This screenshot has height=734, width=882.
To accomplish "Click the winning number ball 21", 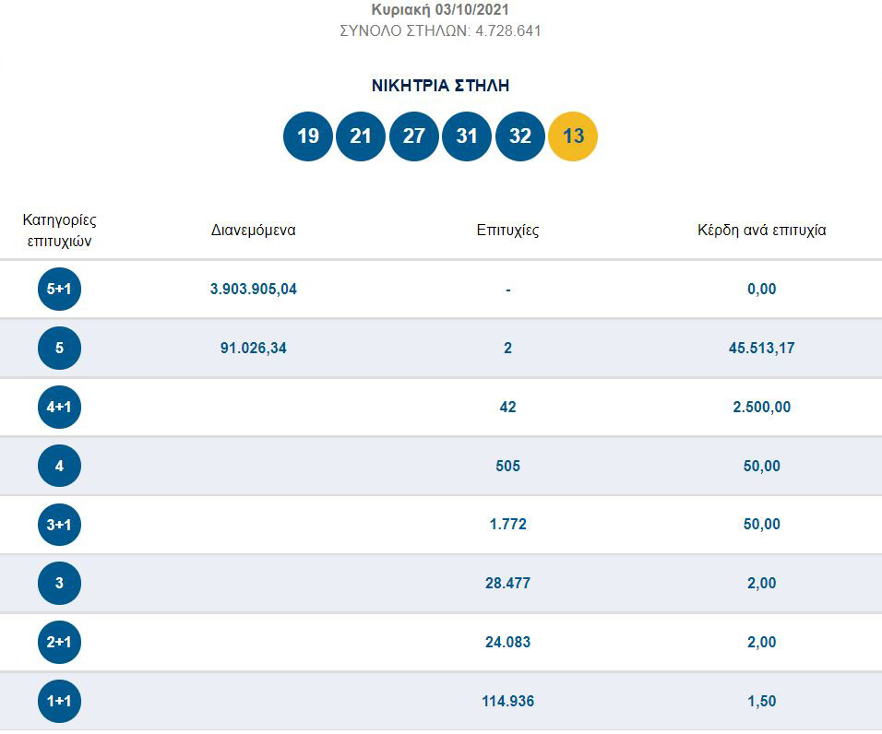I will (x=361, y=136).
